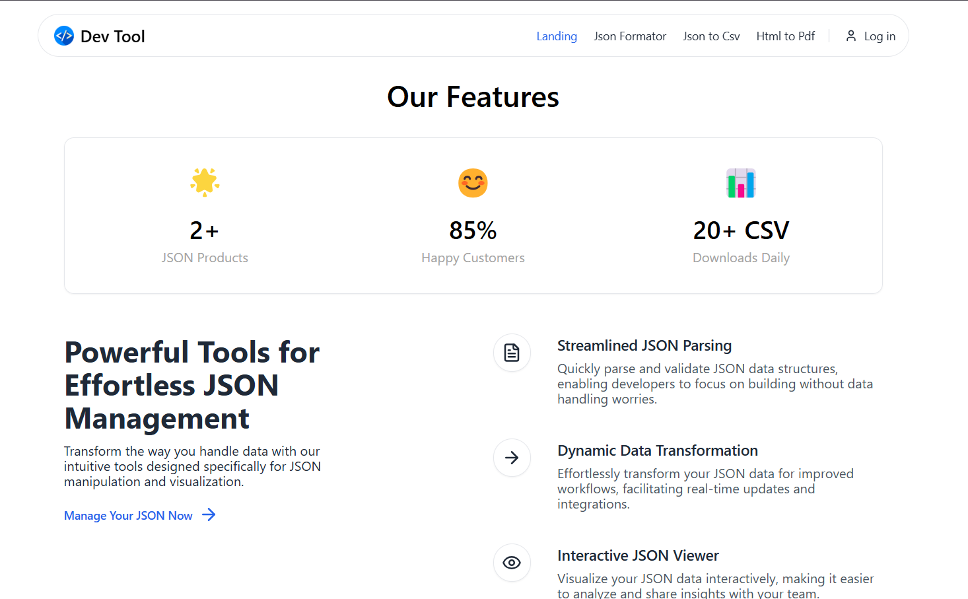This screenshot has height=599, width=968.
Task: Click the 2+ statistic value
Action: coord(205,230)
